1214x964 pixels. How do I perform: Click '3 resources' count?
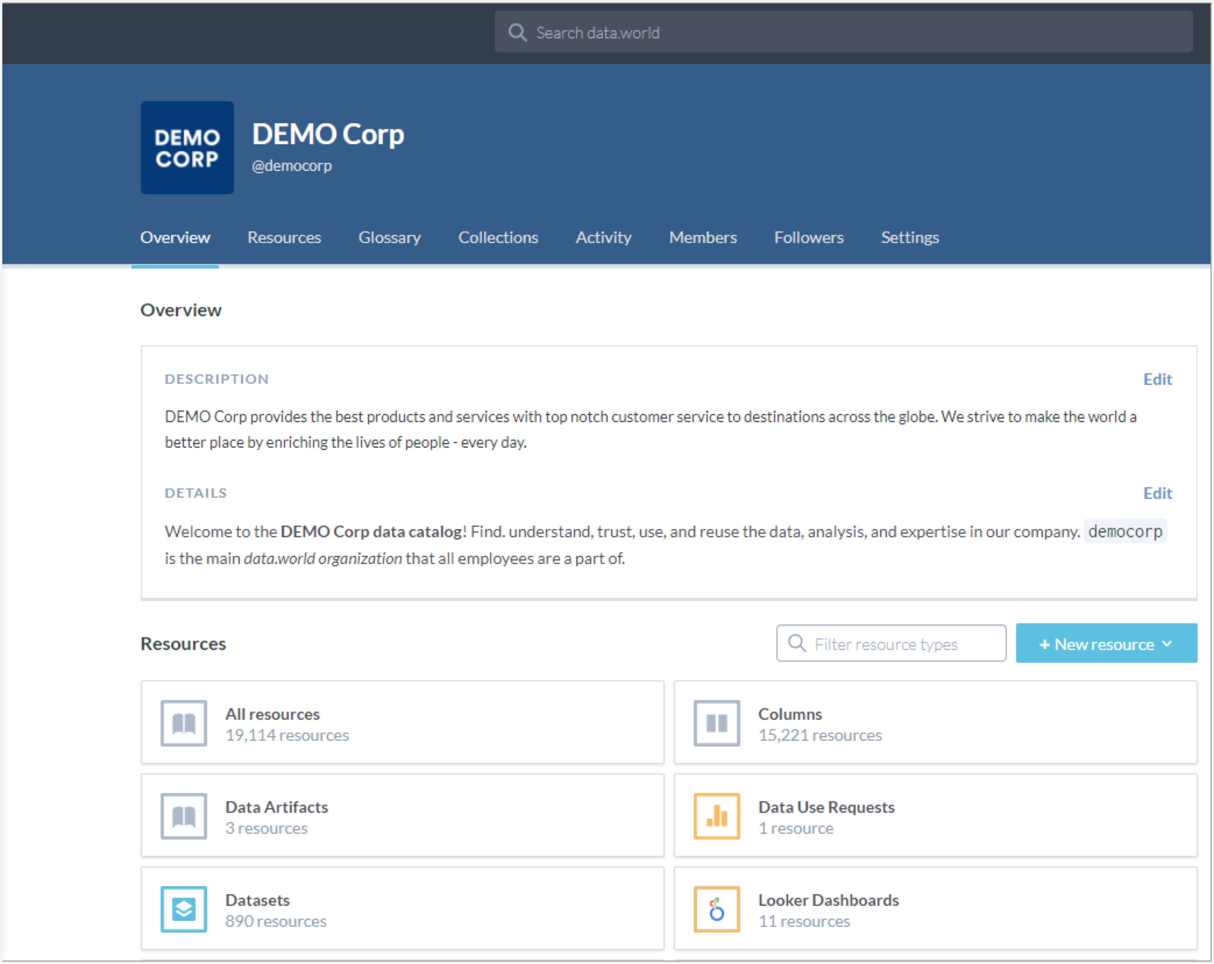(x=266, y=829)
